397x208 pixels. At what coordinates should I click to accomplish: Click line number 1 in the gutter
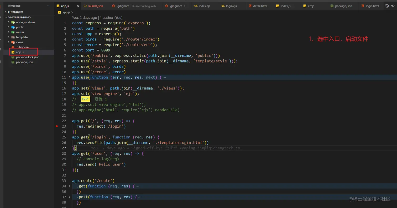(65, 23)
